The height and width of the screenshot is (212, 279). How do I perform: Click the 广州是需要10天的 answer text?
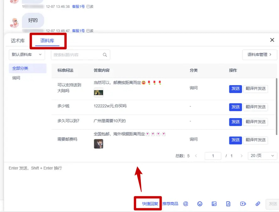(x=110, y=121)
